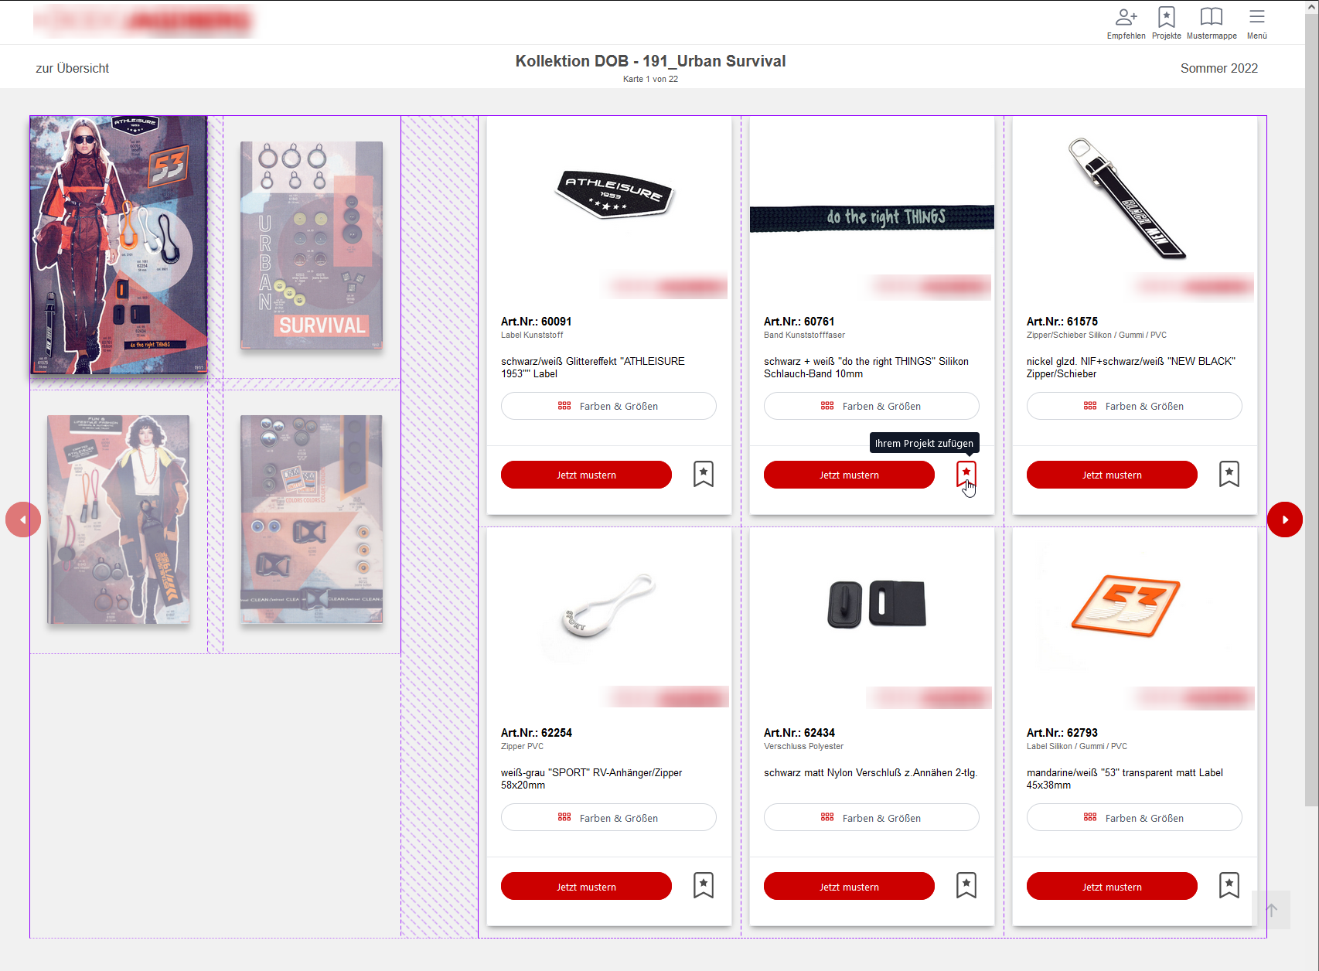Screen dimensions: 1319x971
Task: Click Jetzt mustern for article 60761
Action: click(849, 475)
